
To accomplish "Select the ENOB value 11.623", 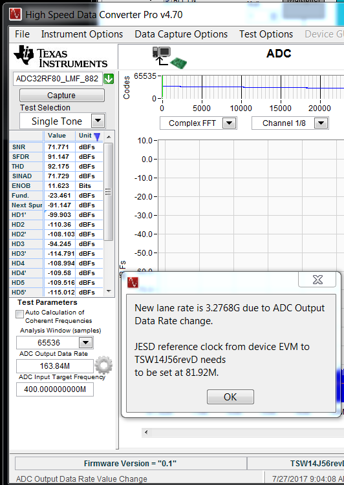I will coord(58,186).
